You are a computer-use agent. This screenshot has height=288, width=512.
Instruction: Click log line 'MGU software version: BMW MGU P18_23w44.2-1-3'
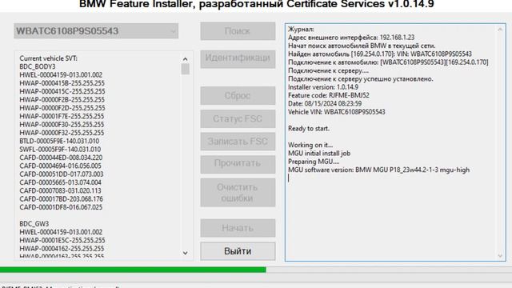click(x=378, y=170)
